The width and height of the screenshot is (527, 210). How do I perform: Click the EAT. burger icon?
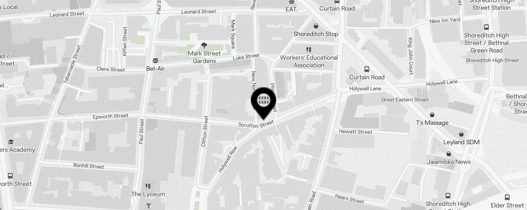coord(291,2)
